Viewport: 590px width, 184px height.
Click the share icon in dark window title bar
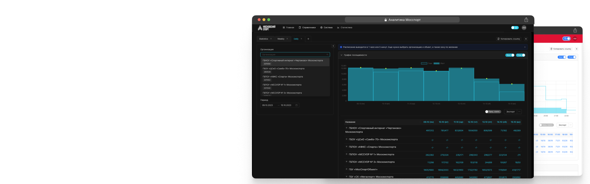click(x=526, y=20)
